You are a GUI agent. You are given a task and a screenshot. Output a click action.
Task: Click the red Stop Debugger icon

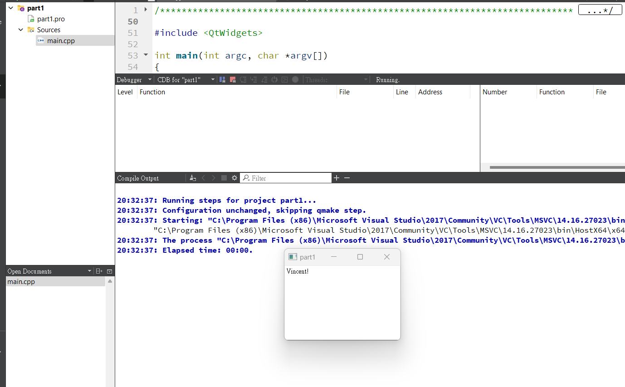233,79
